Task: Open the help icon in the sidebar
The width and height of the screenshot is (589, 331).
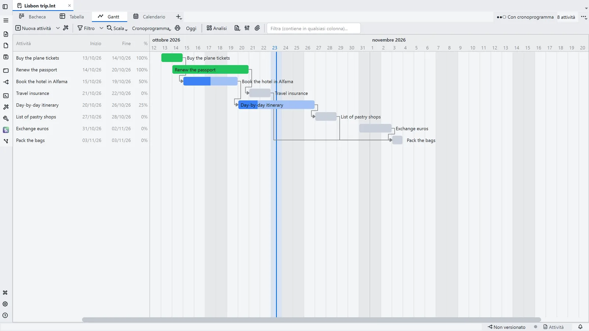Action: (5, 316)
